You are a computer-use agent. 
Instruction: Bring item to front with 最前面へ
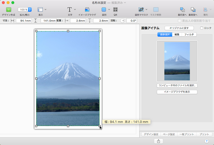[183, 9]
